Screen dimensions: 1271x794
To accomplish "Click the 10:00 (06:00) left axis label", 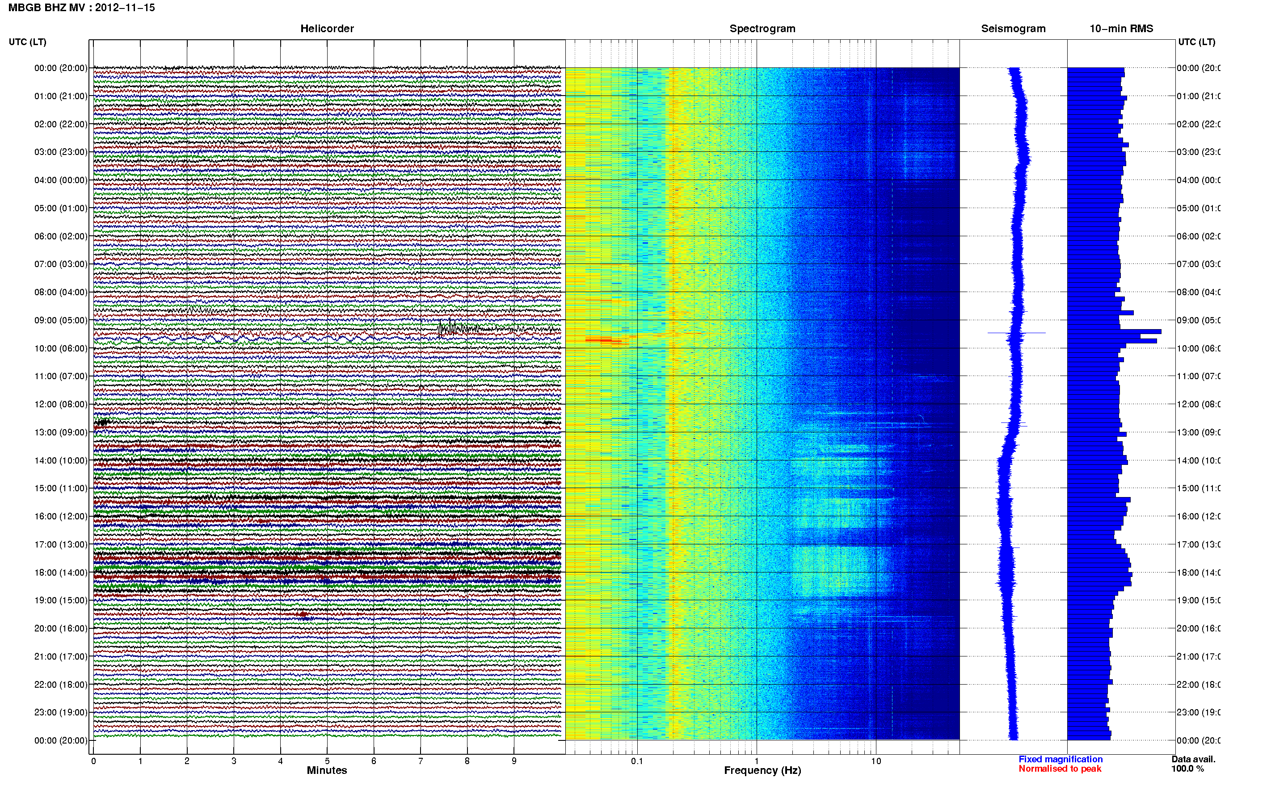I will 61,348.
